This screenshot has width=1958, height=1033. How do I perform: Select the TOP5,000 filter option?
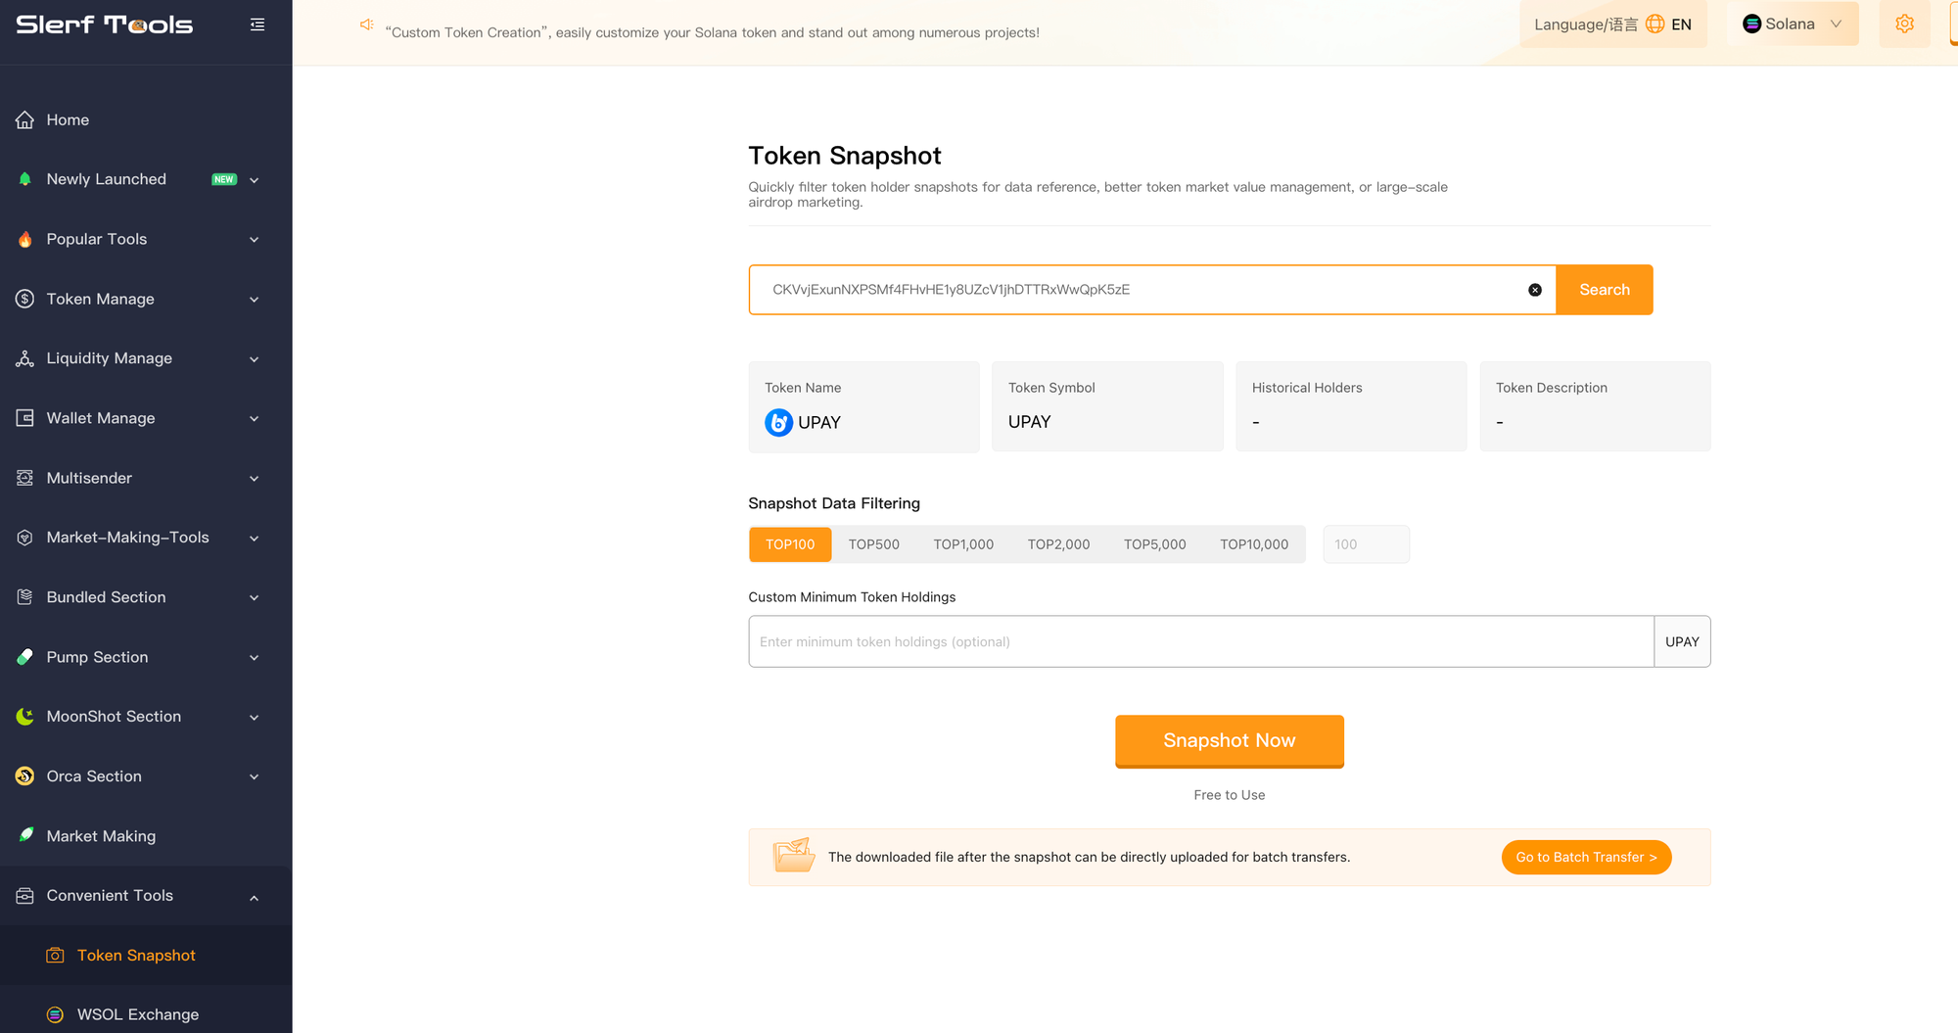pos(1154,544)
